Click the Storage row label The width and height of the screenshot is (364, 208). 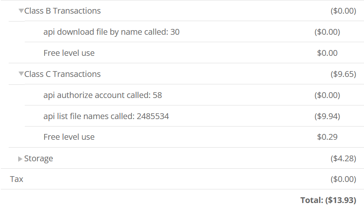coord(38,158)
